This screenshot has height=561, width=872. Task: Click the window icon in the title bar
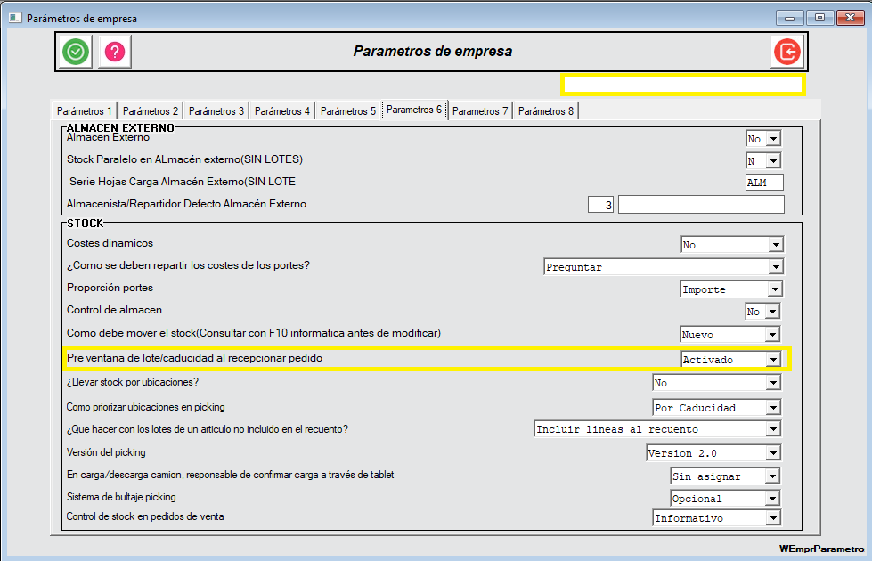pyautogui.click(x=14, y=18)
